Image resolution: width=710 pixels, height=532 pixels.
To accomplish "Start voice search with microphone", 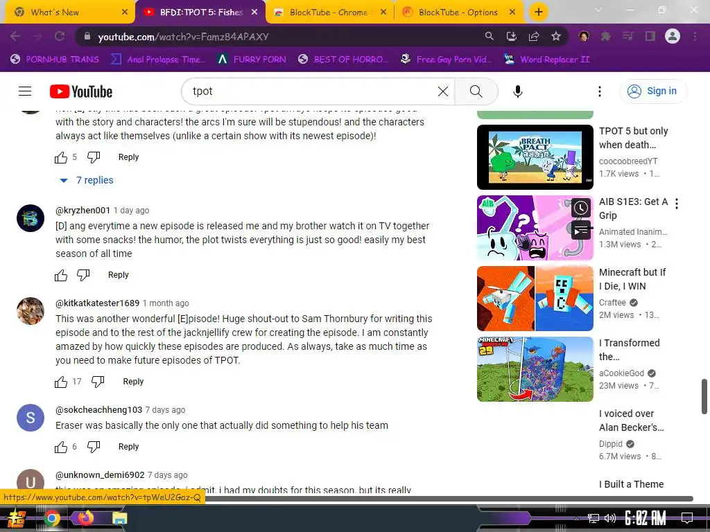I will click(x=517, y=91).
